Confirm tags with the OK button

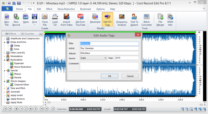pyautogui.click(x=110, y=76)
